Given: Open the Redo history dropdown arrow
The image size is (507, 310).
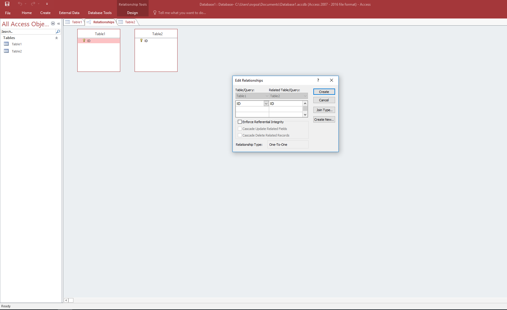Looking at the screenshot, I should click(x=38, y=4).
